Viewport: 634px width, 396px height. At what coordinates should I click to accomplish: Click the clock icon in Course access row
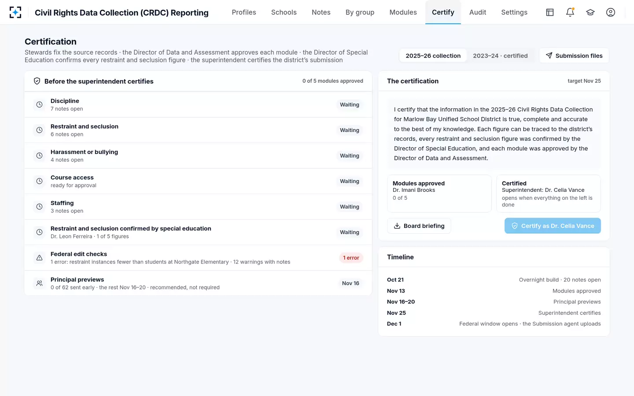pos(40,181)
